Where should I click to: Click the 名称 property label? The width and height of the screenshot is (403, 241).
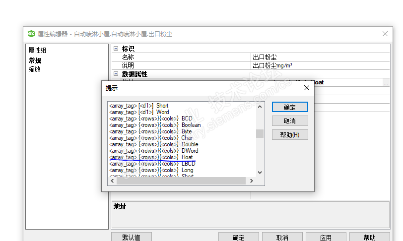pyautogui.click(x=128, y=57)
